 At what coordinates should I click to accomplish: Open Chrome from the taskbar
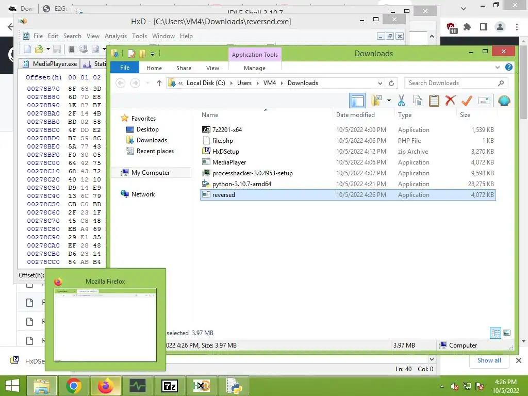pos(74,386)
